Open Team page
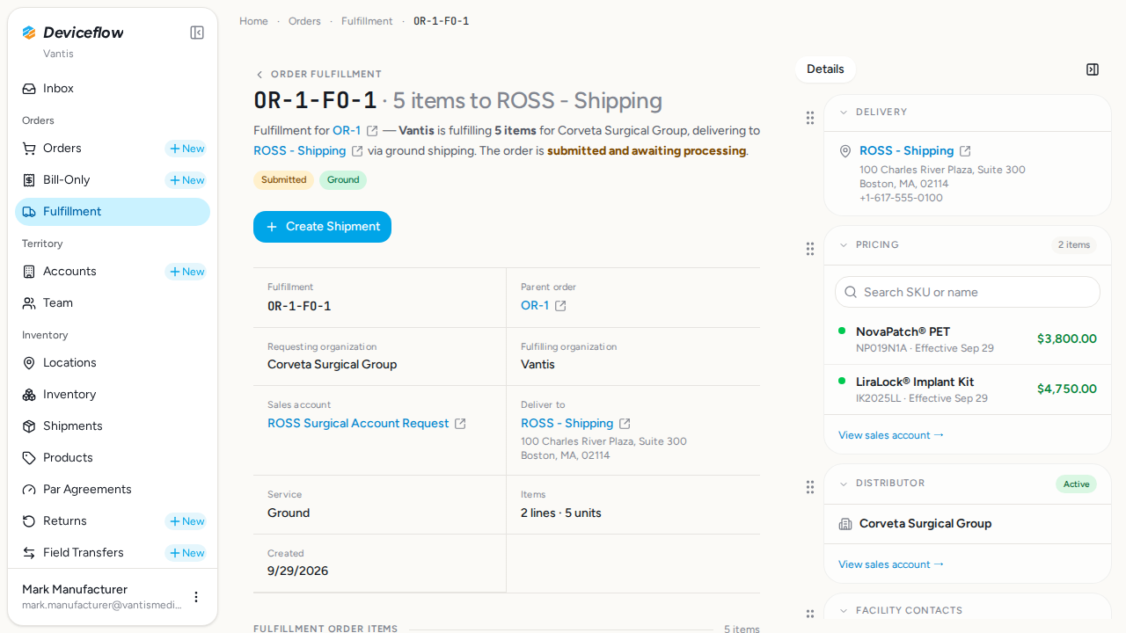 click(113, 303)
